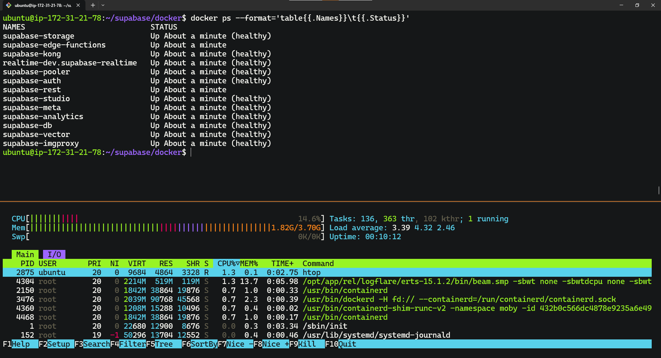The image size is (661, 358).
Task: Restore down the terminal window
Action: 637,5
